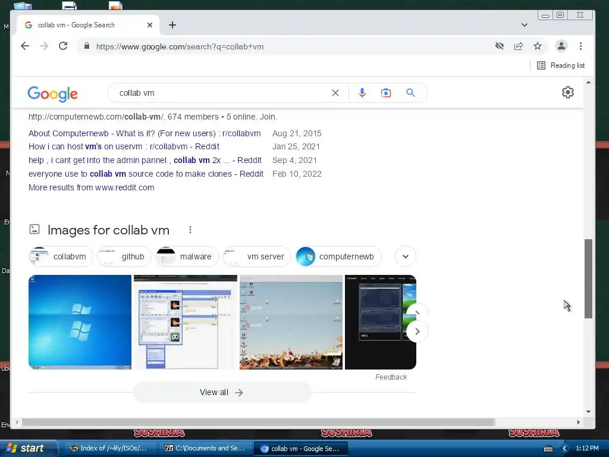
Task: Click the Feedback link under images
Action: click(391, 377)
